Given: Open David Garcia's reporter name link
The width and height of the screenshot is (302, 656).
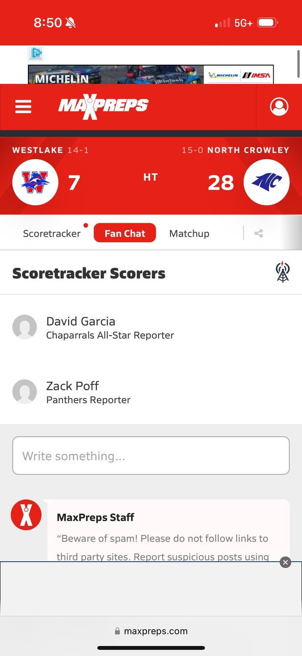Looking at the screenshot, I should (81, 321).
